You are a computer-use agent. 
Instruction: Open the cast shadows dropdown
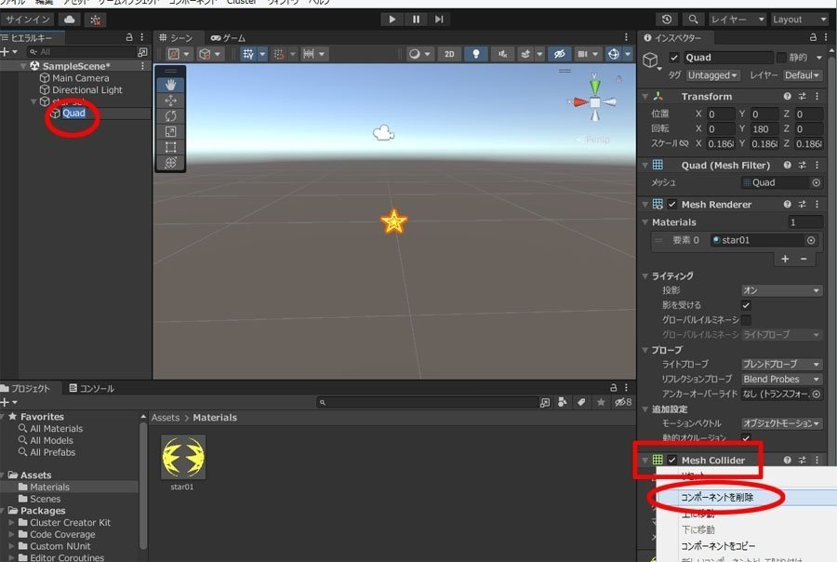[x=781, y=290]
